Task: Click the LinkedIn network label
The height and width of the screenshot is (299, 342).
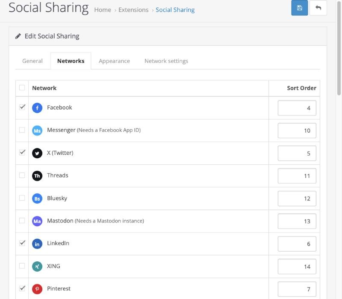Action: click(x=58, y=243)
